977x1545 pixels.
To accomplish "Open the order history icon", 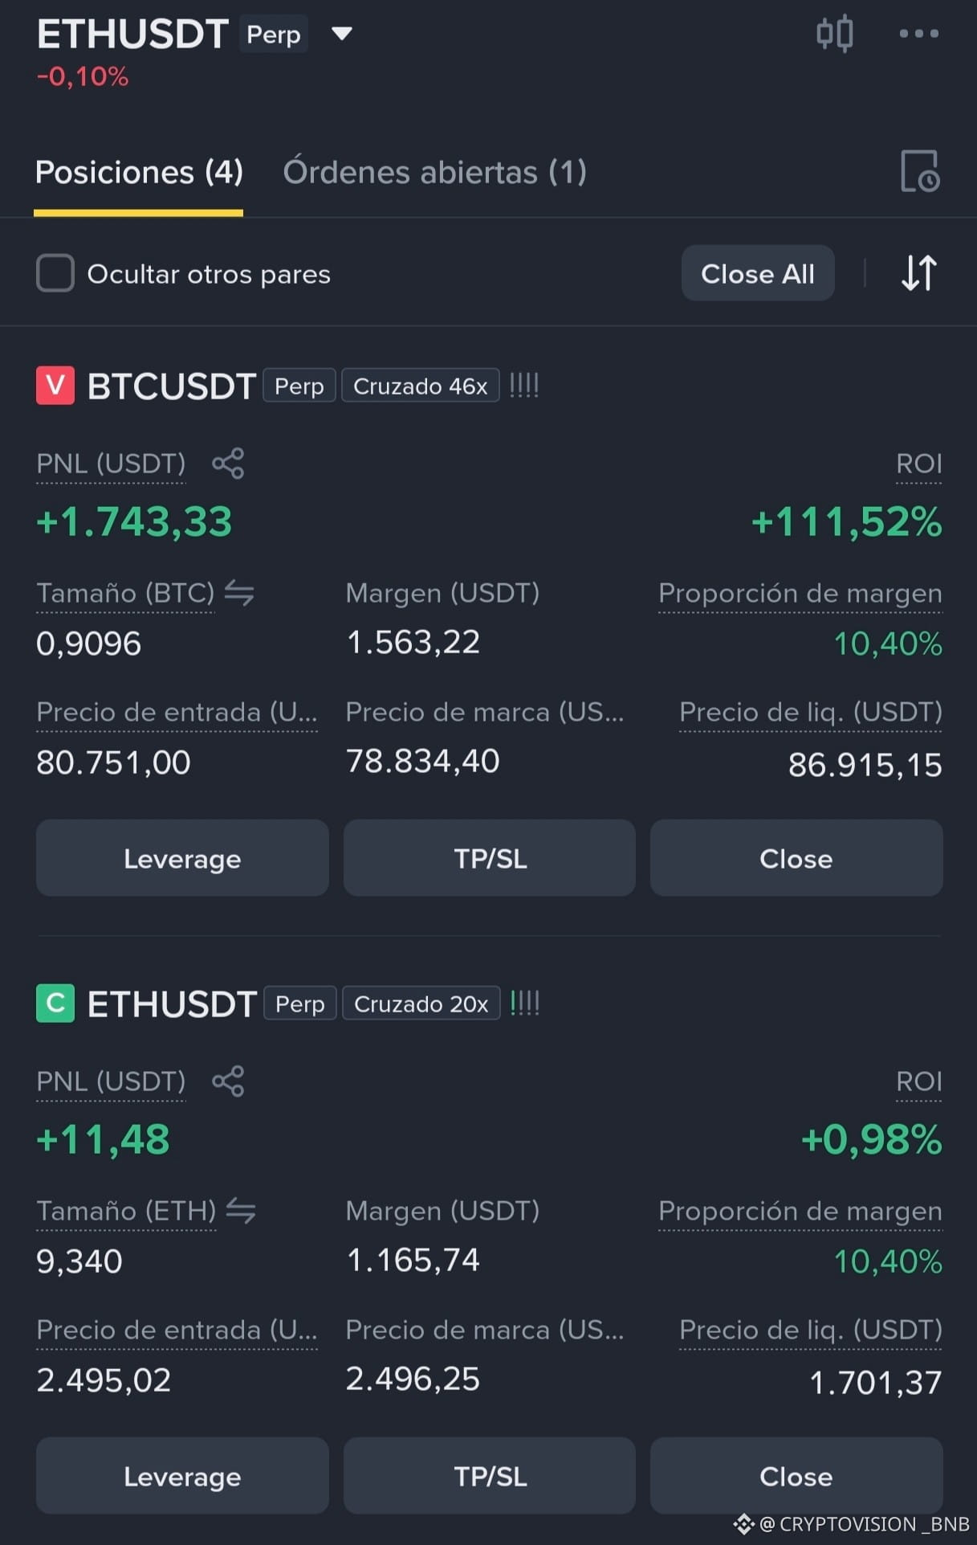I will [x=919, y=171].
